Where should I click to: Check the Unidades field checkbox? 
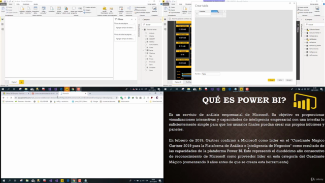pyautogui.click(x=146, y=68)
